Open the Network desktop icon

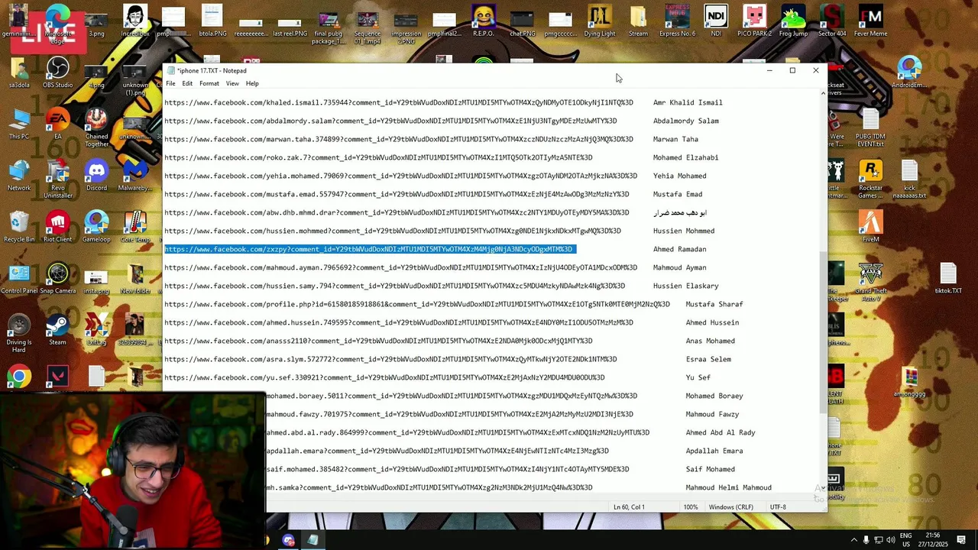click(19, 176)
